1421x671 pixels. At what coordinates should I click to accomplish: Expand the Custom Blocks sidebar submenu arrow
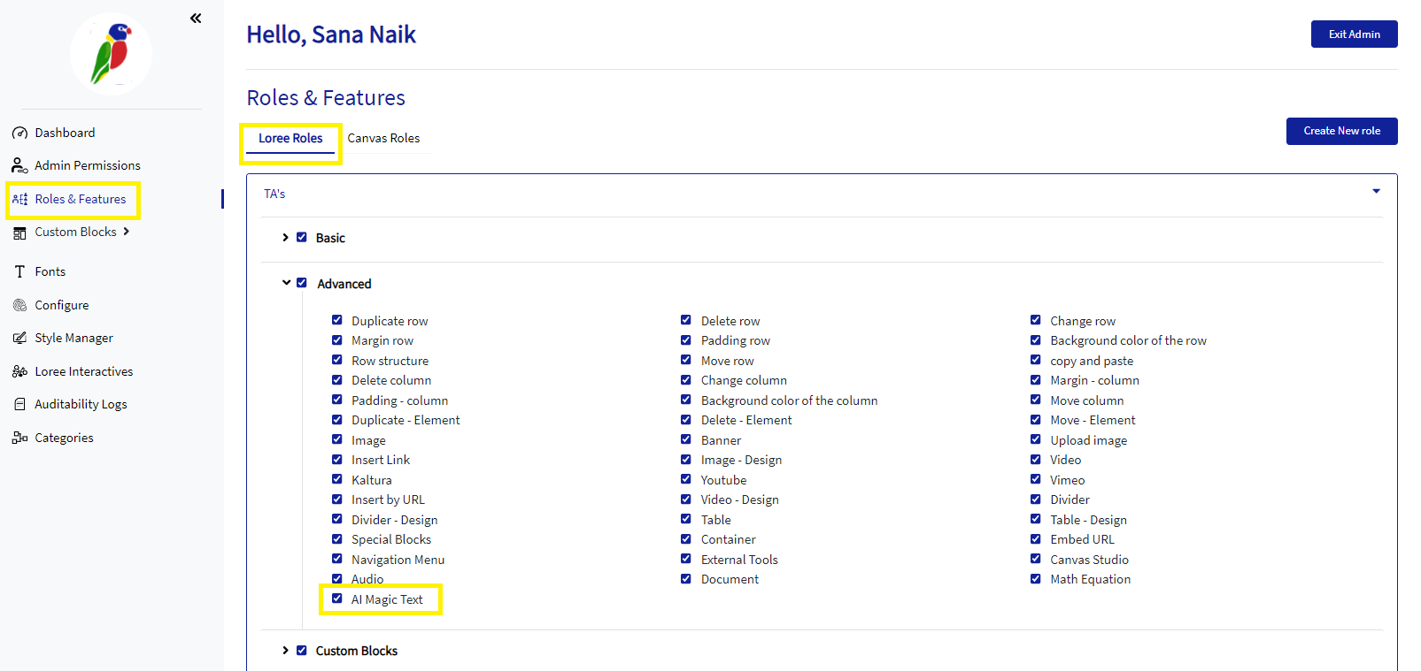coord(127,232)
